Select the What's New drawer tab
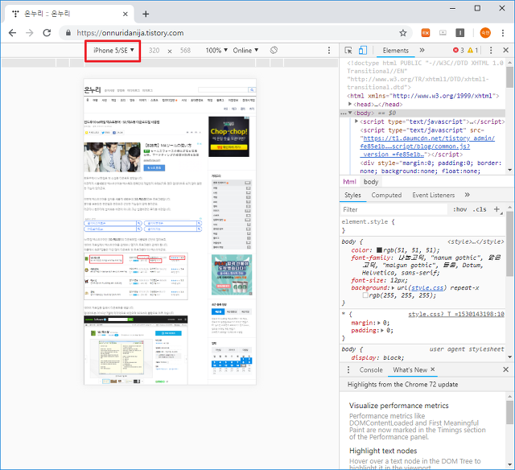This screenshot has width=515, height=470. (x=410, y=370)
